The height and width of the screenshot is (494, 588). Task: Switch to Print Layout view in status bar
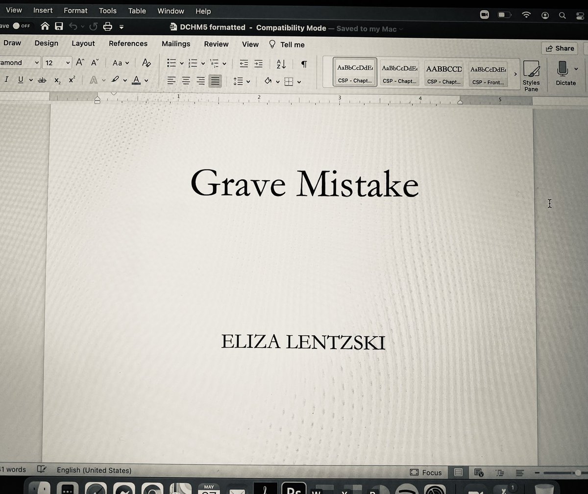coord(458,472)
